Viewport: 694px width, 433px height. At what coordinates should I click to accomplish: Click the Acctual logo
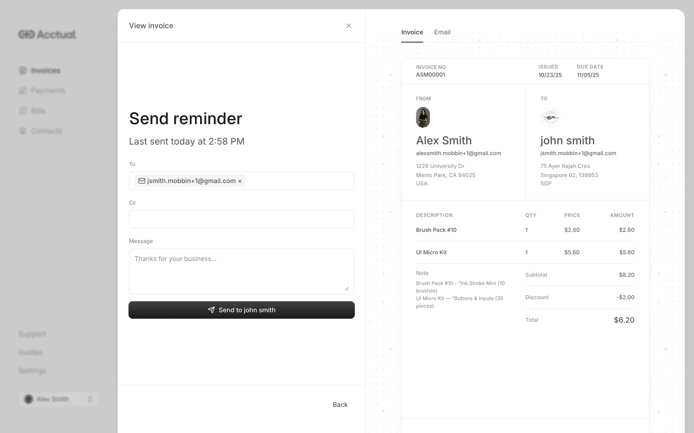point(47,34)
